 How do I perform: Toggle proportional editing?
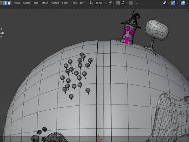point(131,3)
